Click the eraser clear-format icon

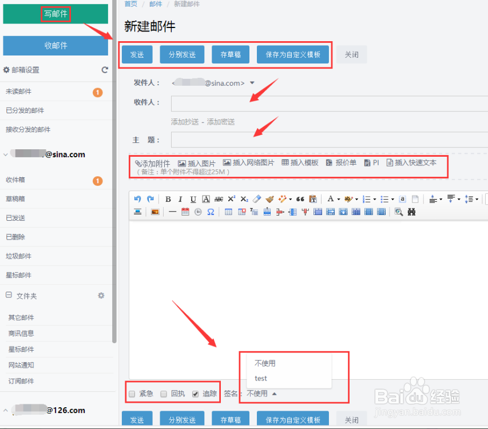[257, 199]
